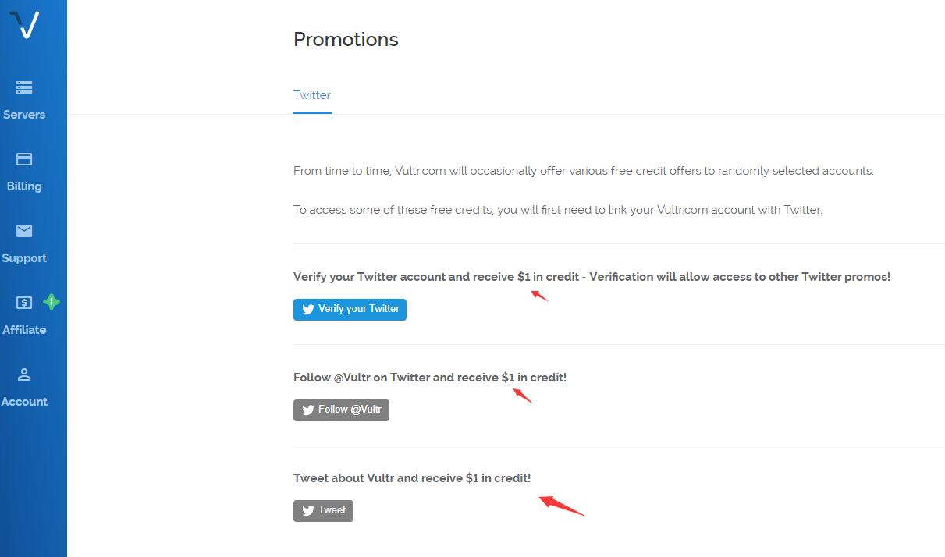Open the Account sidebar label
The image size is (945, 557).
24,402
